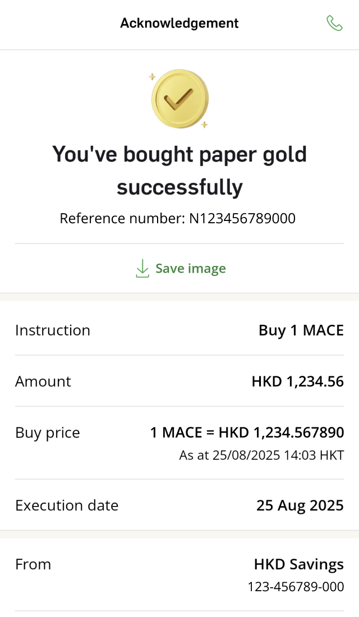Click the "As at 25/08/2025 14:03 HKT" timestamp

tap(261, 455)
